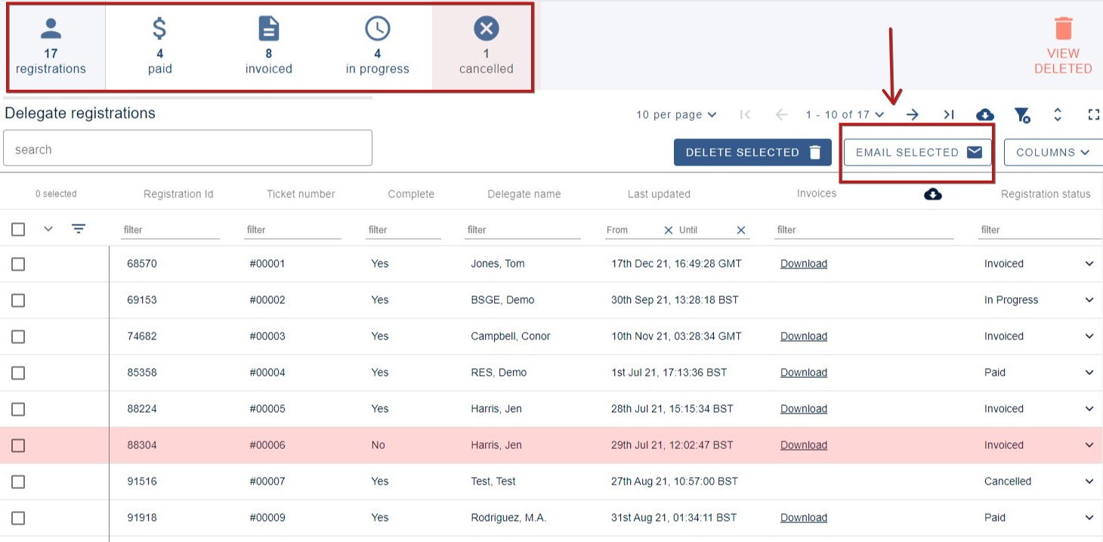Click the Delete Selected button
Screen dimensions: 1103x542
pyautogui.click(x=752, y=152)
